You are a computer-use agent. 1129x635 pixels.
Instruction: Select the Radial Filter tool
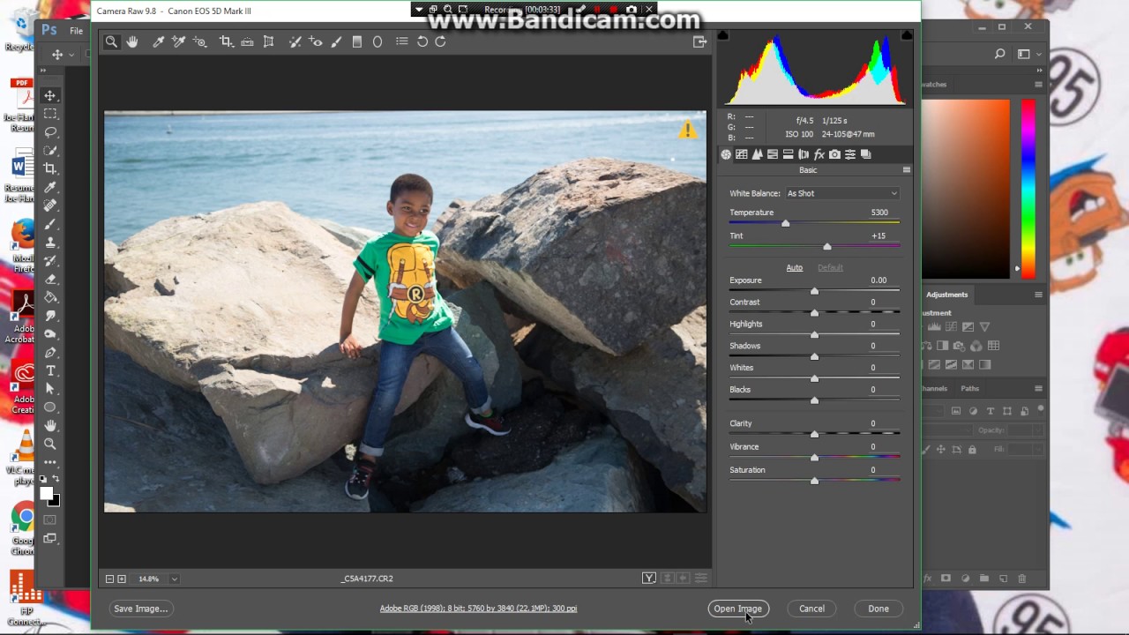pyautogui.click(x=378, y=41)
